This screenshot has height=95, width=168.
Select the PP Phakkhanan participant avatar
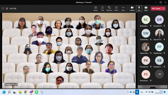[159, 47]
